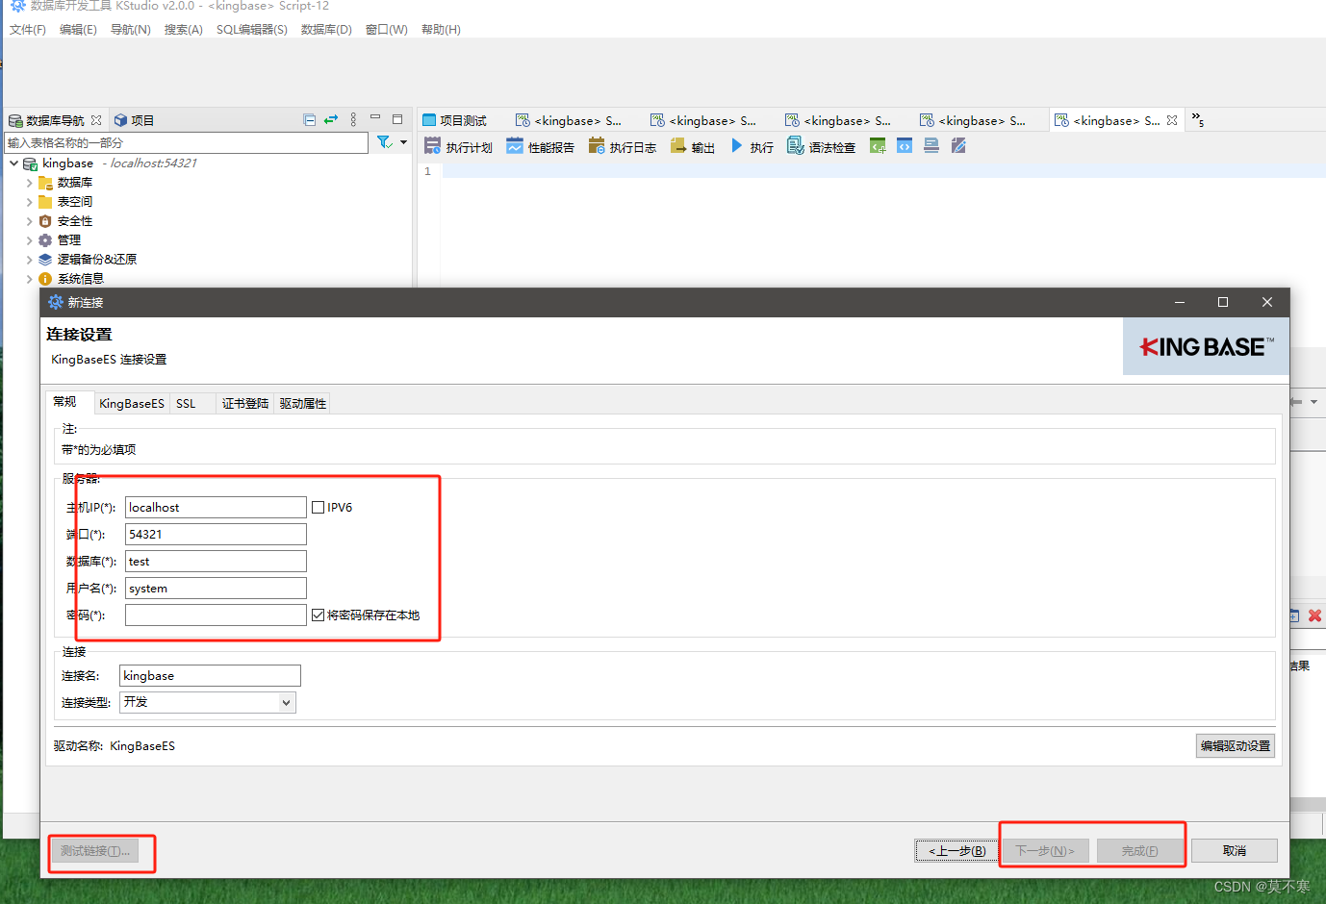Open the 数据库(D) menu

[x=326, y=30]
